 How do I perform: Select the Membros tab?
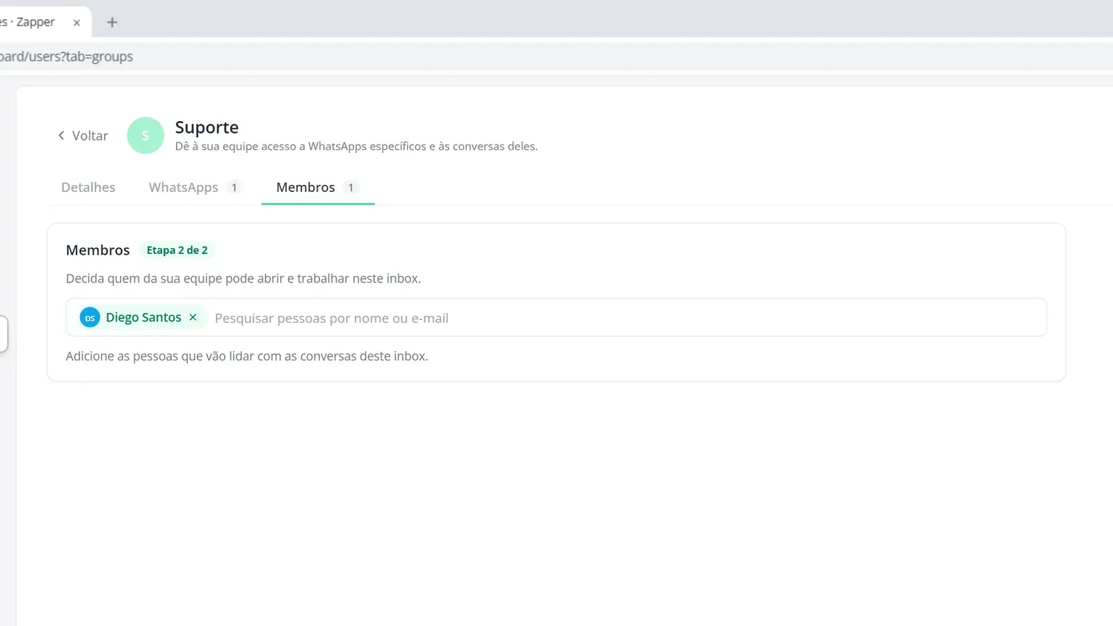tap(318, 187)
